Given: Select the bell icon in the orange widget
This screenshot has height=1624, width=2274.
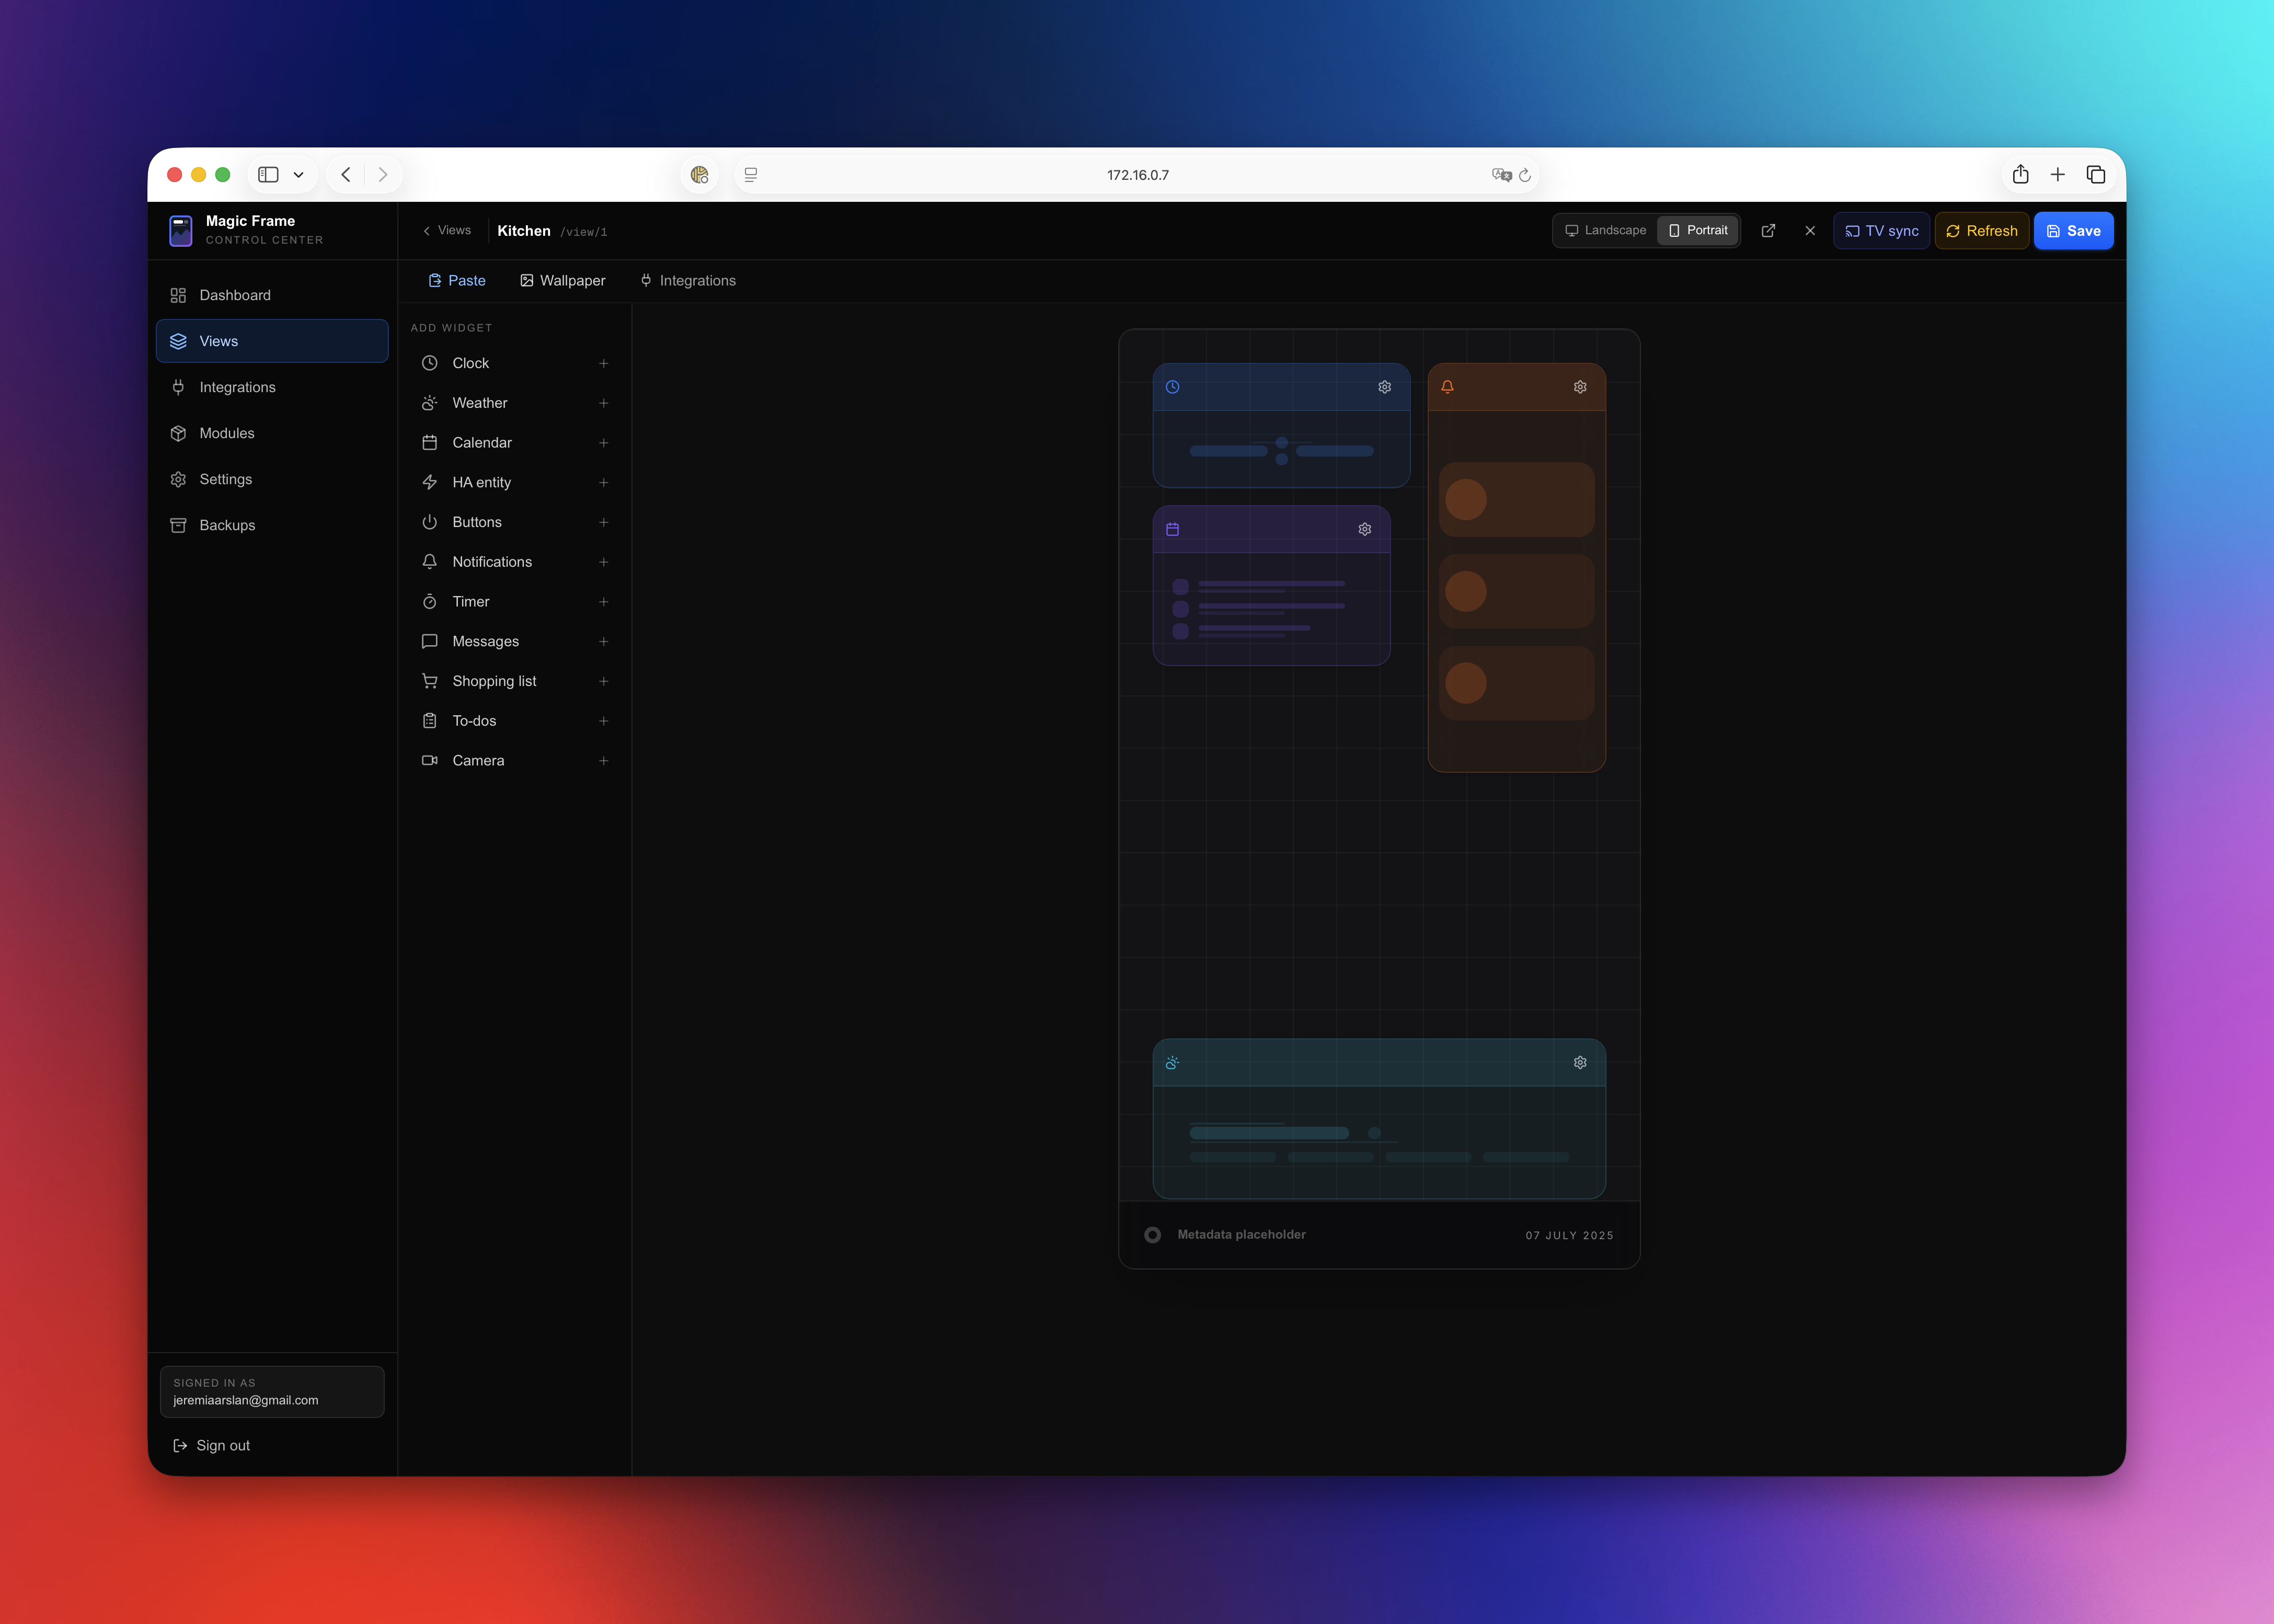Looking at the screenshot, I should point(1448,387).
